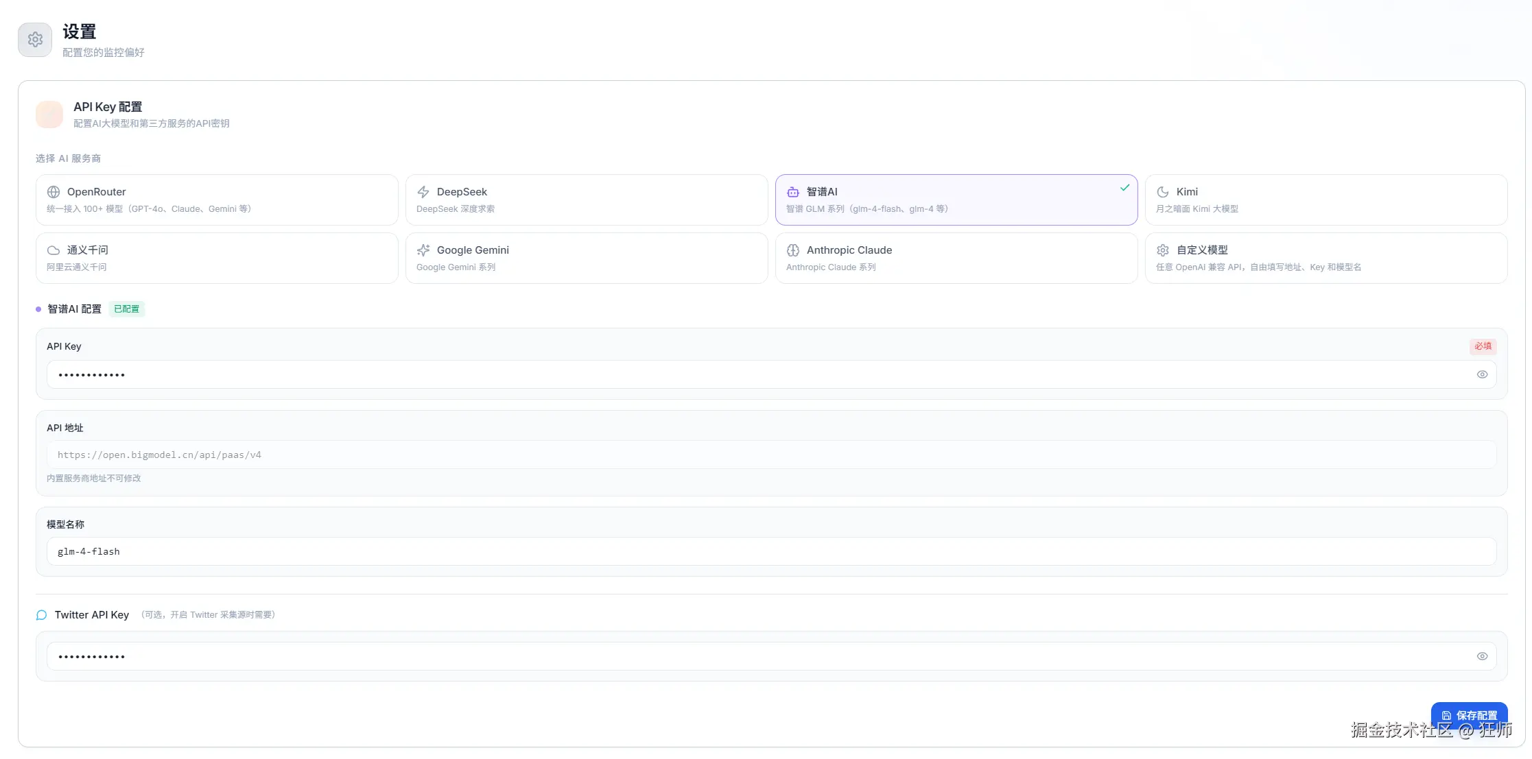Focus the 智谱AI API Key input field

coord(755,374)
